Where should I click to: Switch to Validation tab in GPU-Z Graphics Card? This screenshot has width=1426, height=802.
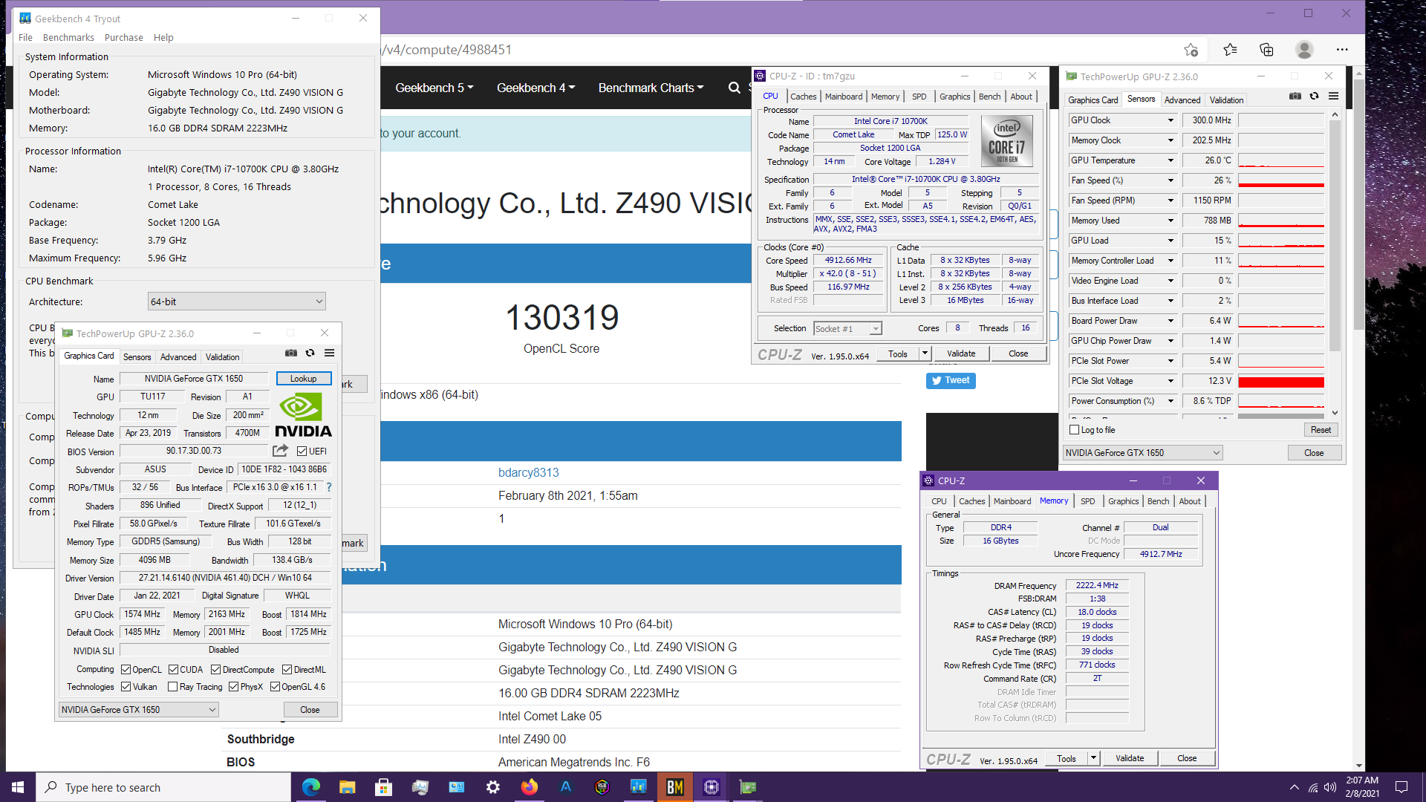(222, 357)
